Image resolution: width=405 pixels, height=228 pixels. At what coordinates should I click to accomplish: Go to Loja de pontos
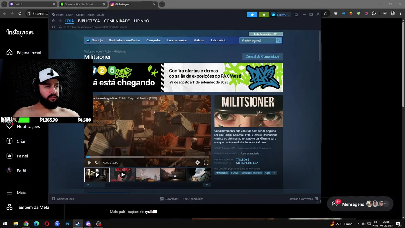(x=177, y=40)
